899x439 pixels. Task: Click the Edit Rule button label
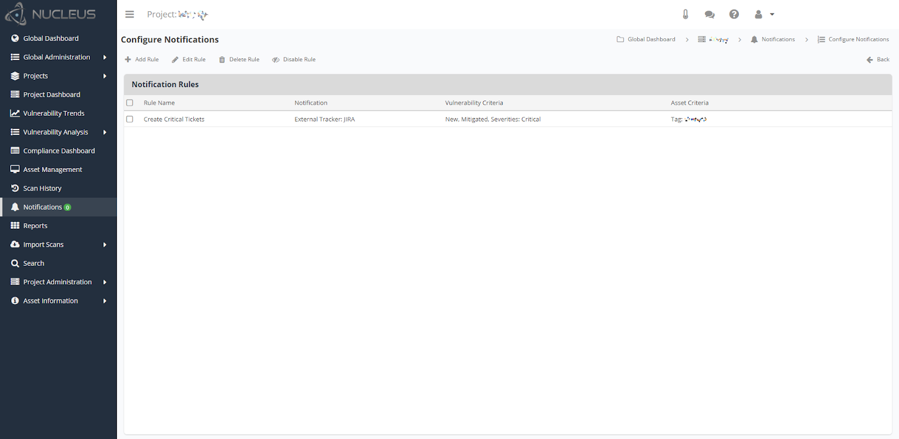point(194,60)
